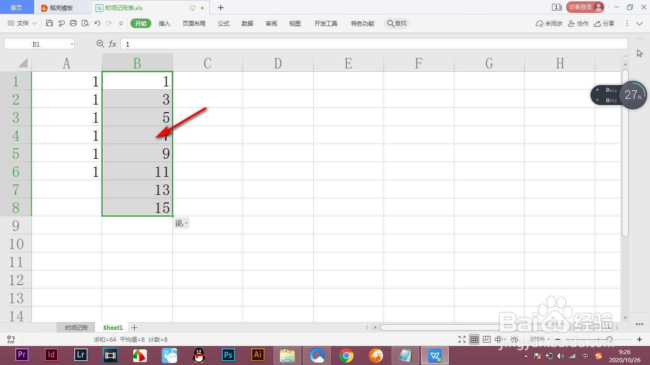Click the 访客登录 guest login button
The width and height of the screenshot is (650, 365).
[585, 7]
